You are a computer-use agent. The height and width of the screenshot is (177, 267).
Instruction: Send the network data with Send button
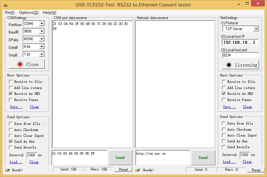pos(203,158)
